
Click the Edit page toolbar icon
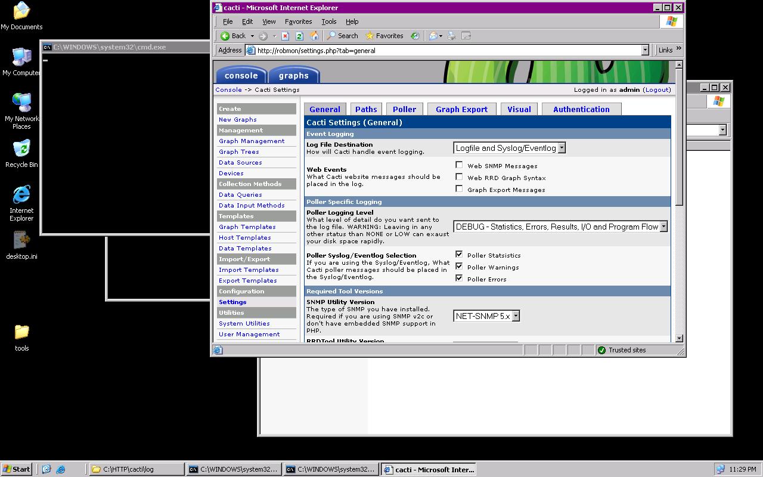pos(466,36)
